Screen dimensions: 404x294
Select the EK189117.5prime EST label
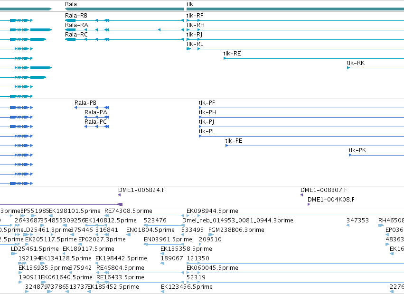pos(88,249)
